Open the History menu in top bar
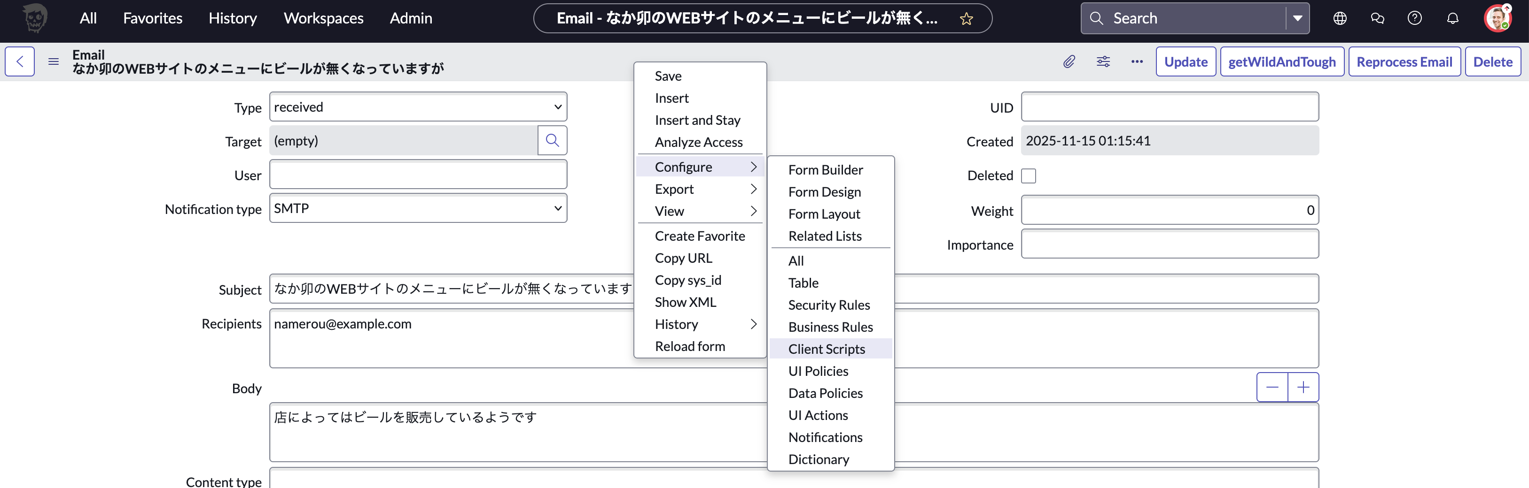The image size is (1529, 488). [x=233, y=18]
